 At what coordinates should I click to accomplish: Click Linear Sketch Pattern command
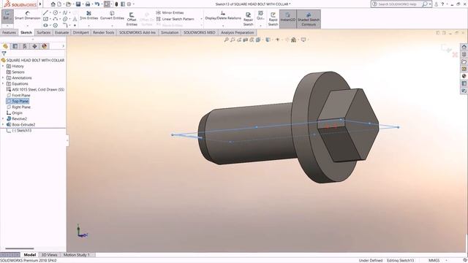175,19
